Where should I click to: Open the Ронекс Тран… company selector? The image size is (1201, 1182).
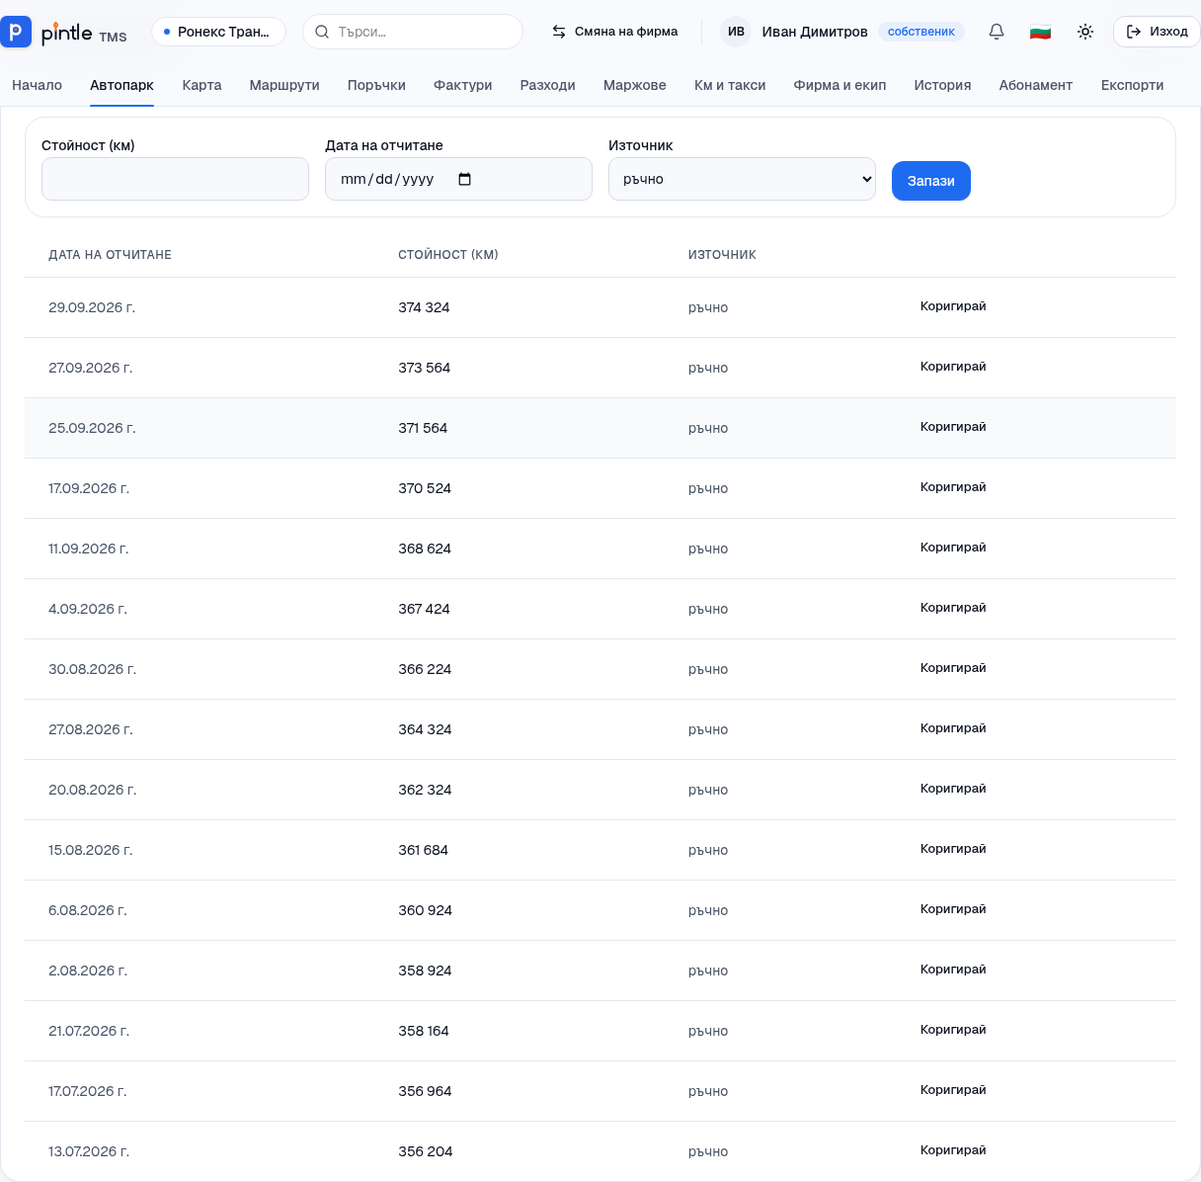coord(218,32)
